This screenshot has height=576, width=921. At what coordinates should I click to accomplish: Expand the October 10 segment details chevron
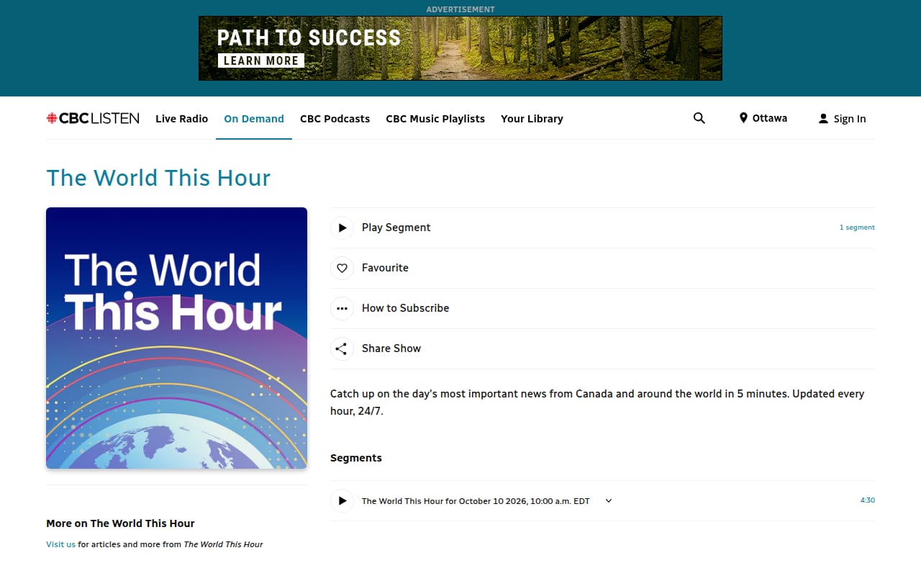coord(609,501)
